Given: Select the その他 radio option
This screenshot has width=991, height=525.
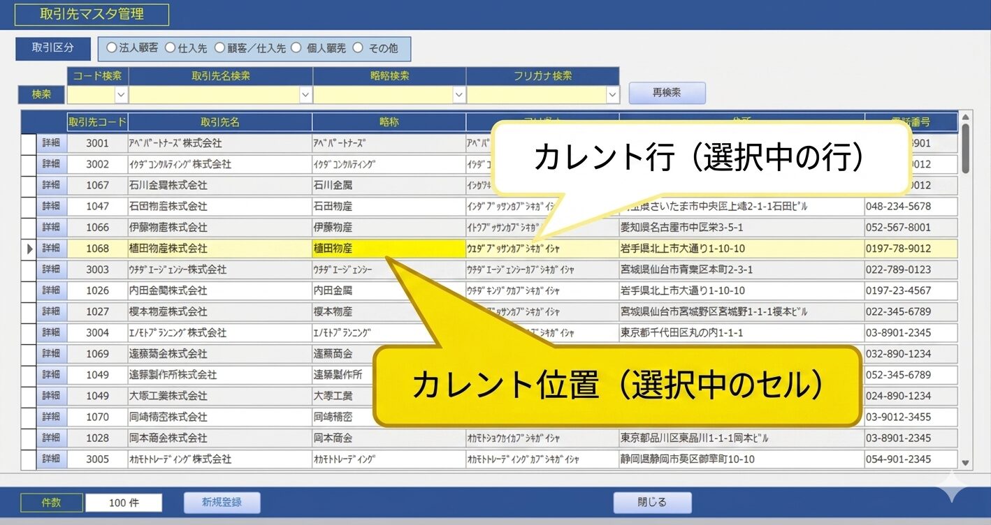Looking at the screenshot, I should pyautogui.click(x=358, y=48).
